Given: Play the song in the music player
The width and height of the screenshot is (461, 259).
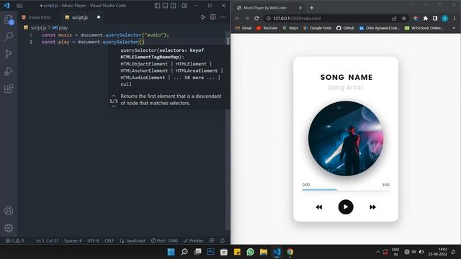Looking at the screenshot, I should click(x=346, y=207).
